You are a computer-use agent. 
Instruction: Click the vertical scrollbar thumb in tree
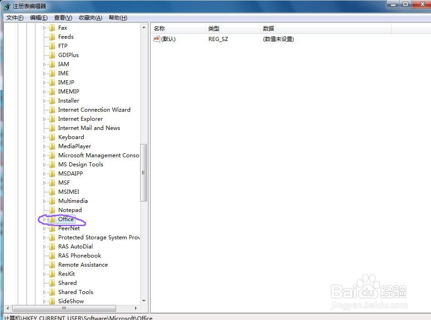click(143, 173)
